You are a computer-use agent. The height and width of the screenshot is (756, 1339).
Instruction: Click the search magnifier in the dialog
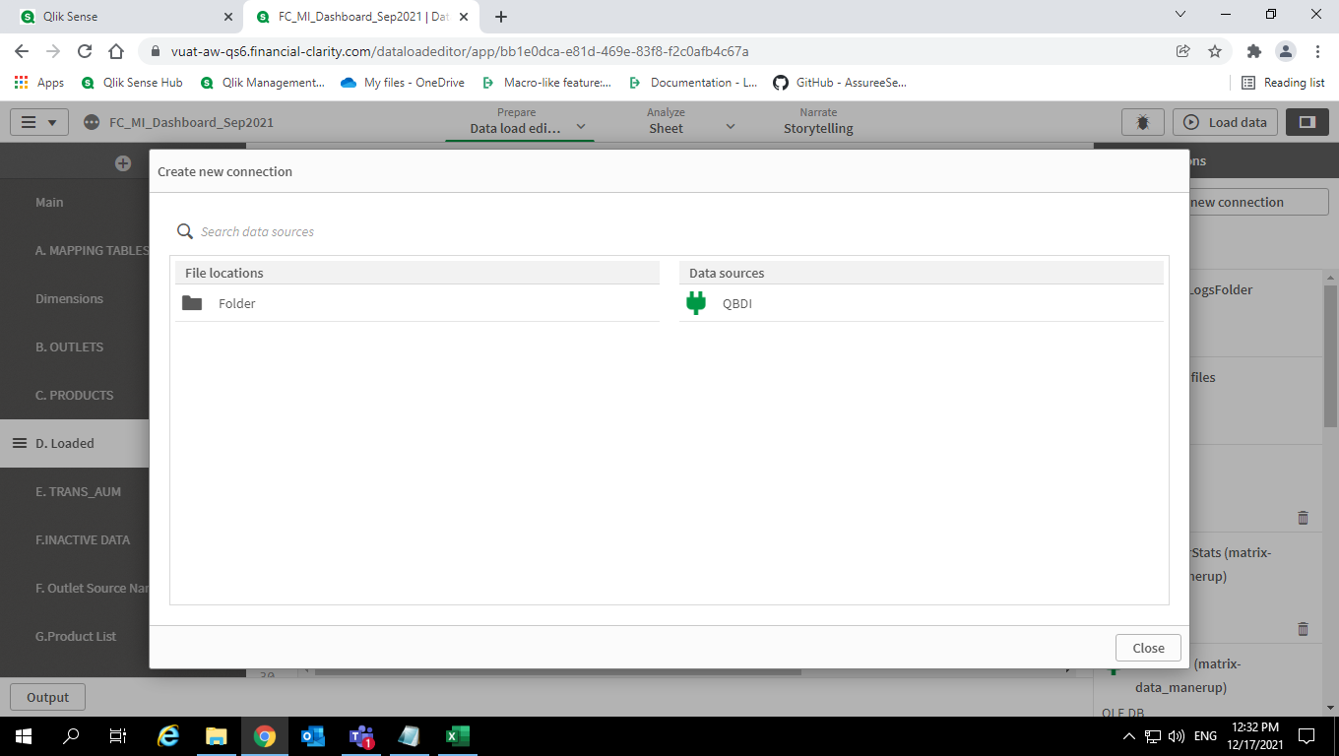[184, 230]
